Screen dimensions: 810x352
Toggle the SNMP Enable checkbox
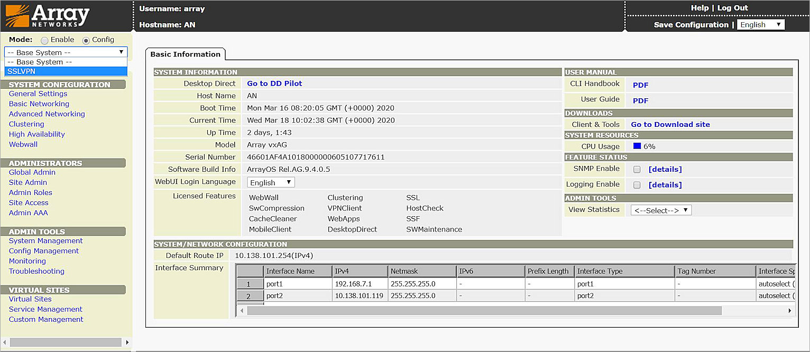[x=637, y=170]
